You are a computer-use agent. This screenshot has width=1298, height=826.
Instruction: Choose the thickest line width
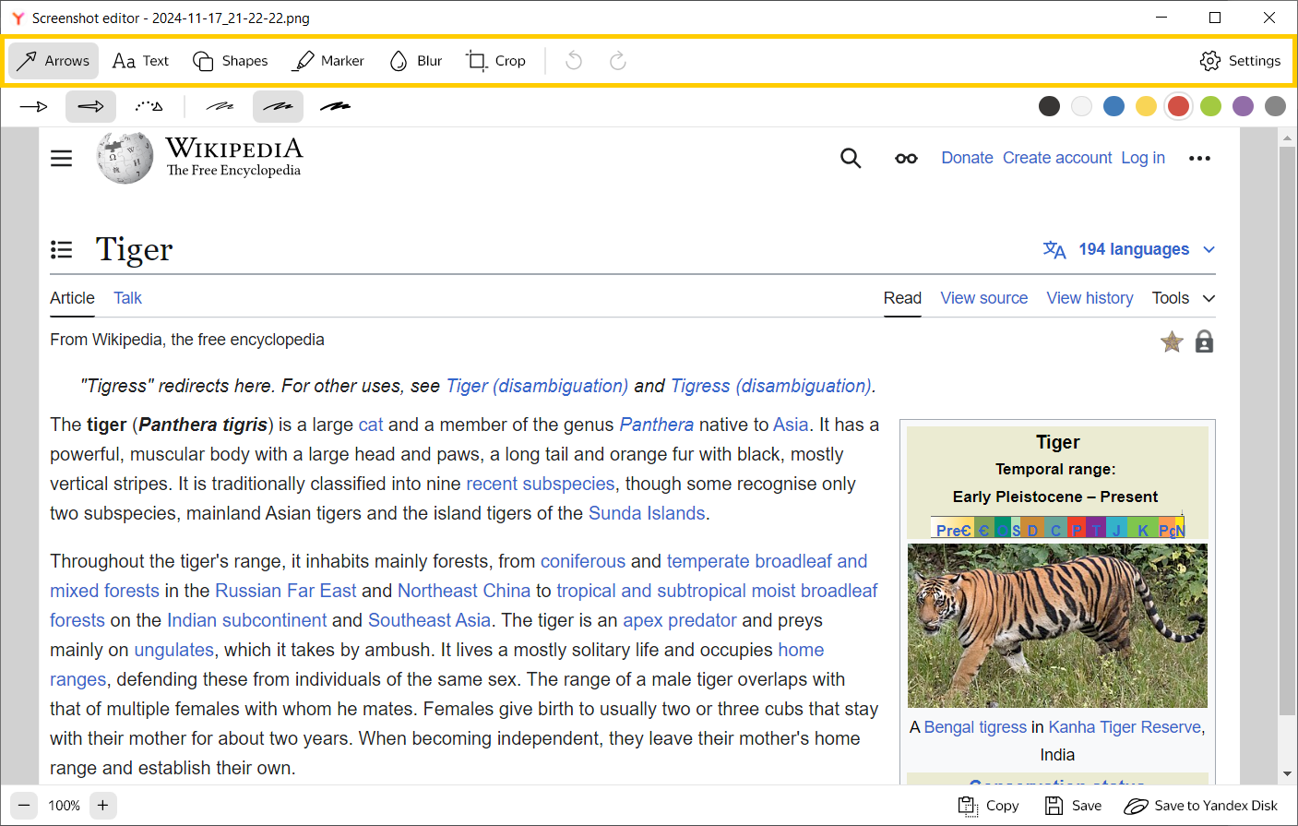(x=335, y=107)
